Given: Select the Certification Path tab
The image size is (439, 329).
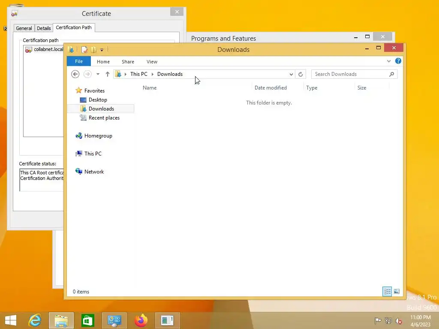Looking at the screenshot, I should tap(74, 27).
